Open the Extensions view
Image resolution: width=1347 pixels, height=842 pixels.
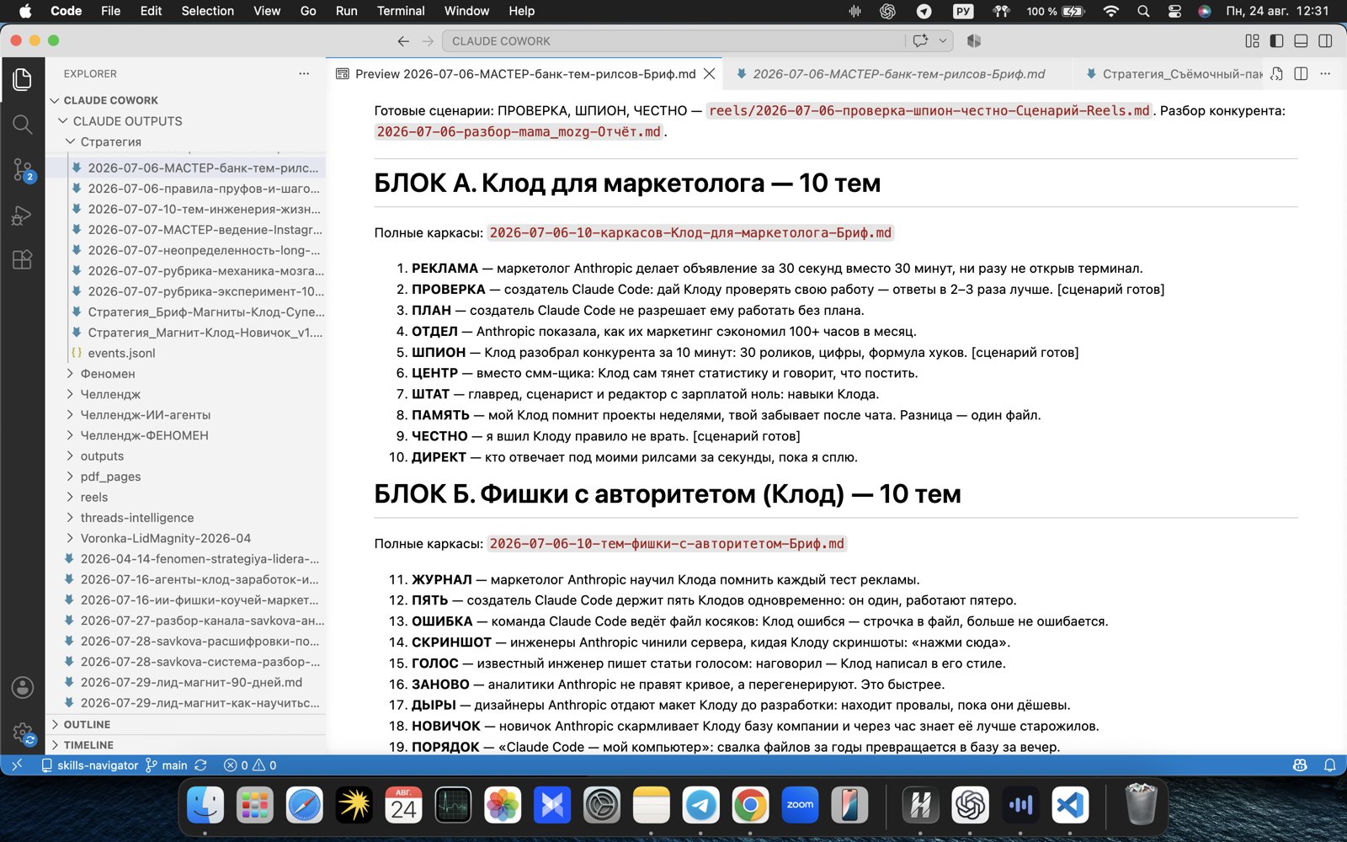pyautogui.click(x=23, y=259)
